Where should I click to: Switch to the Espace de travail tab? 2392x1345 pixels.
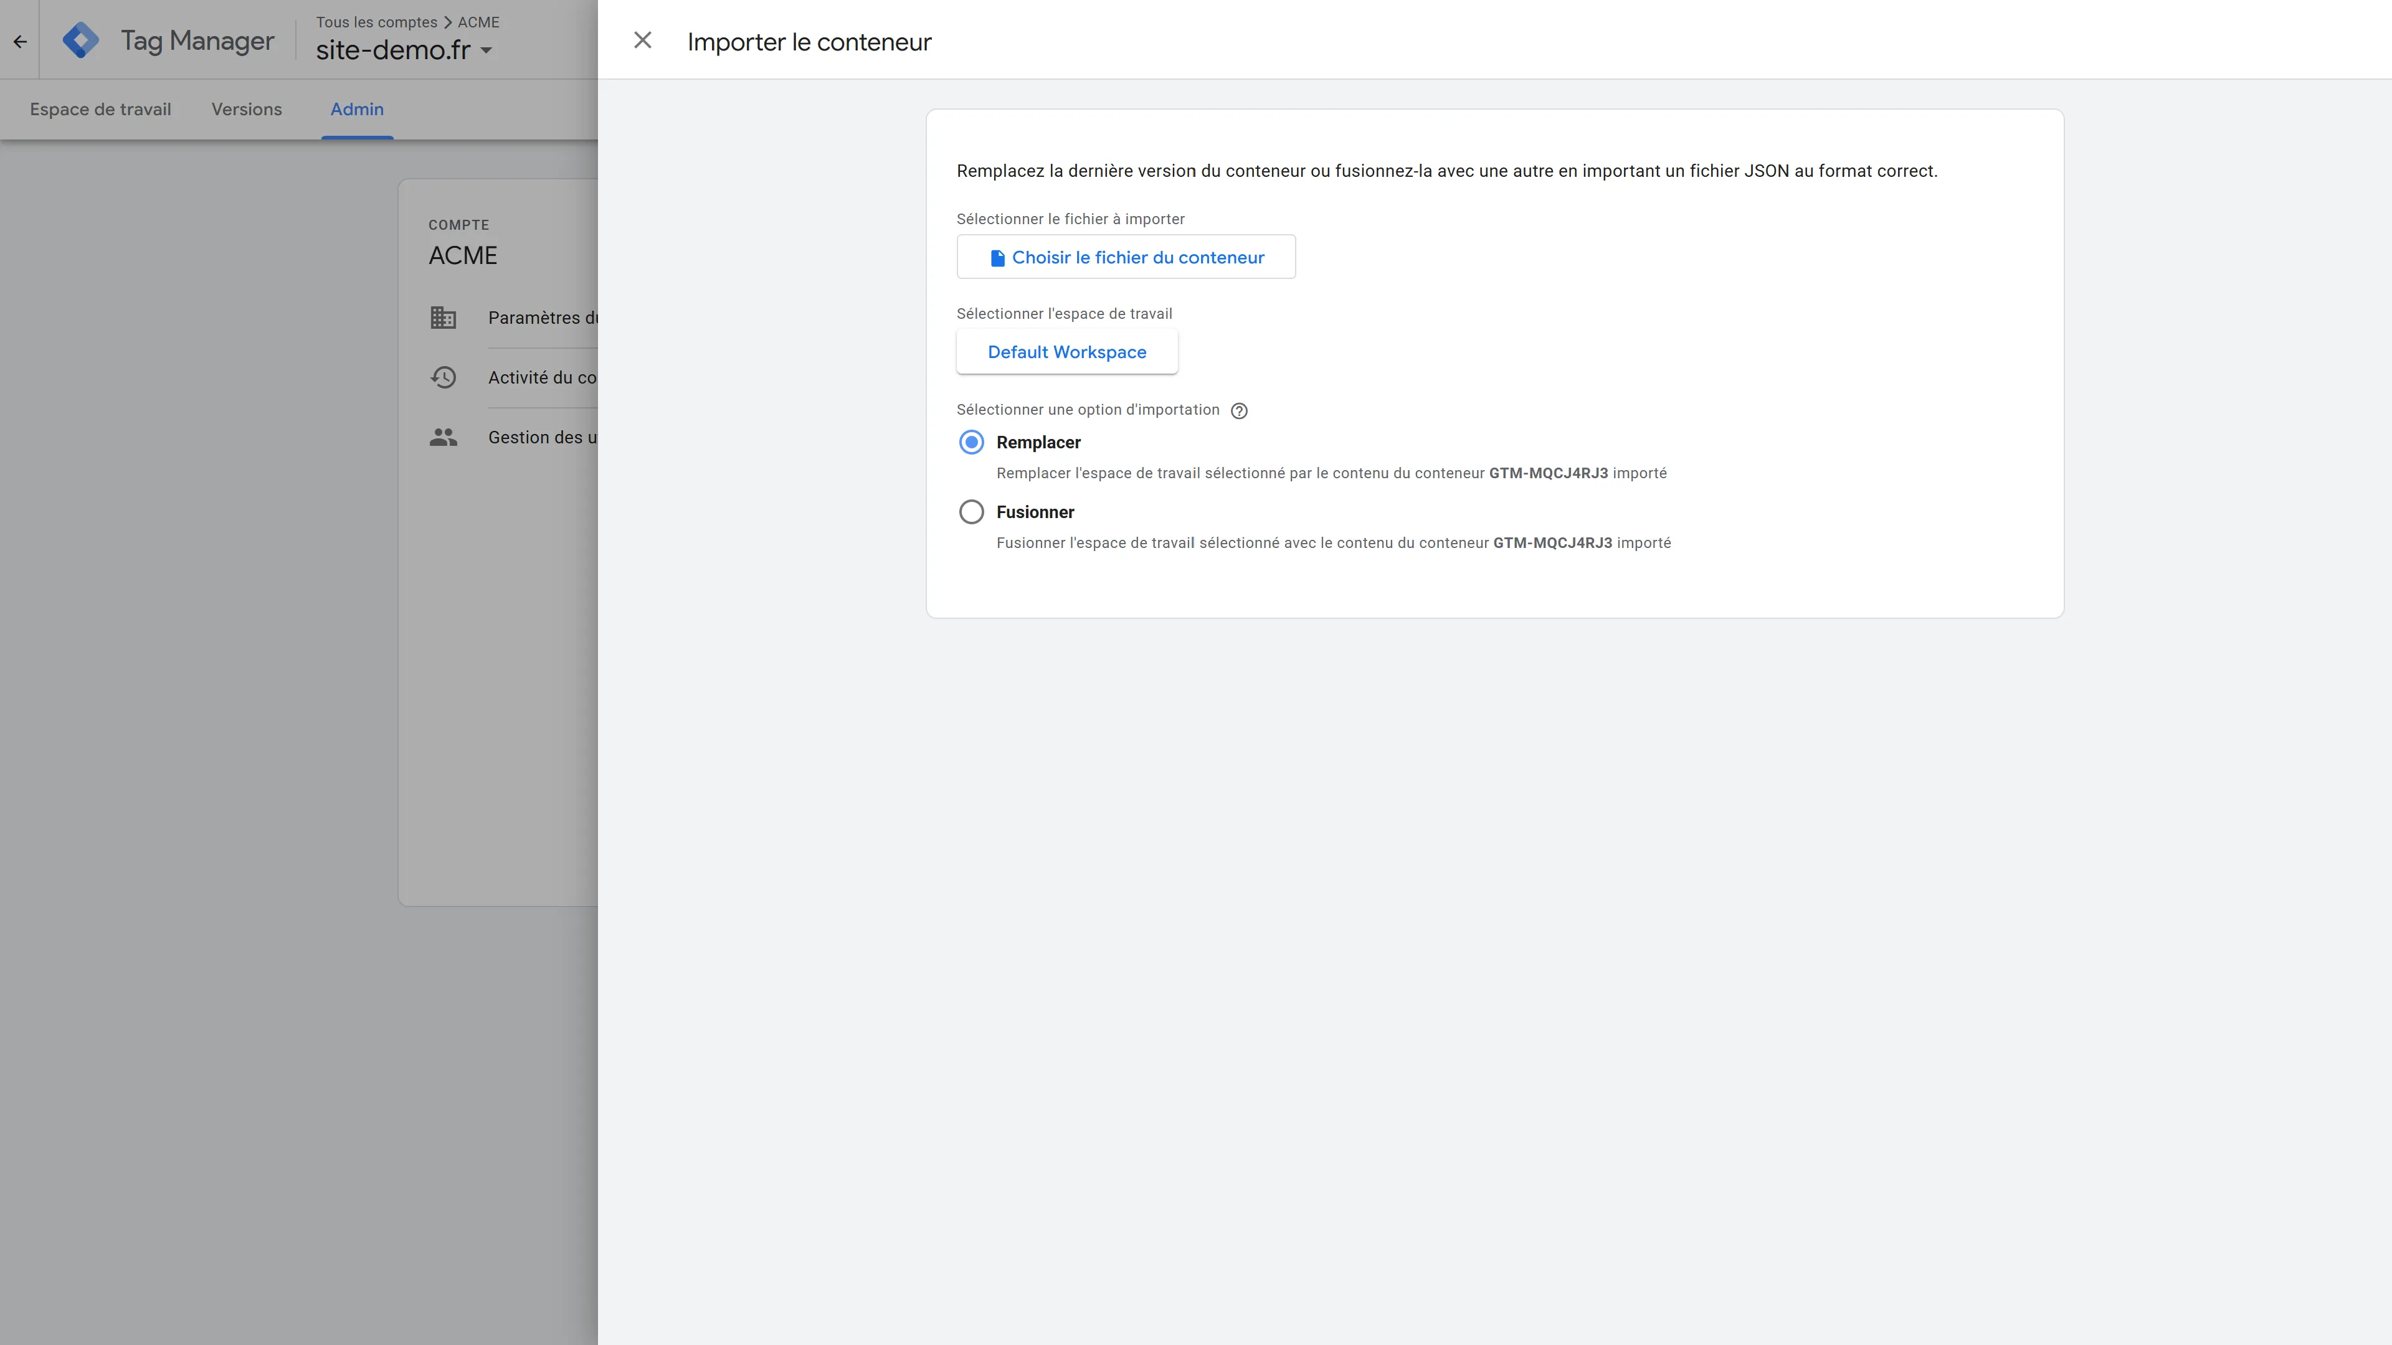tap(100, 110)
